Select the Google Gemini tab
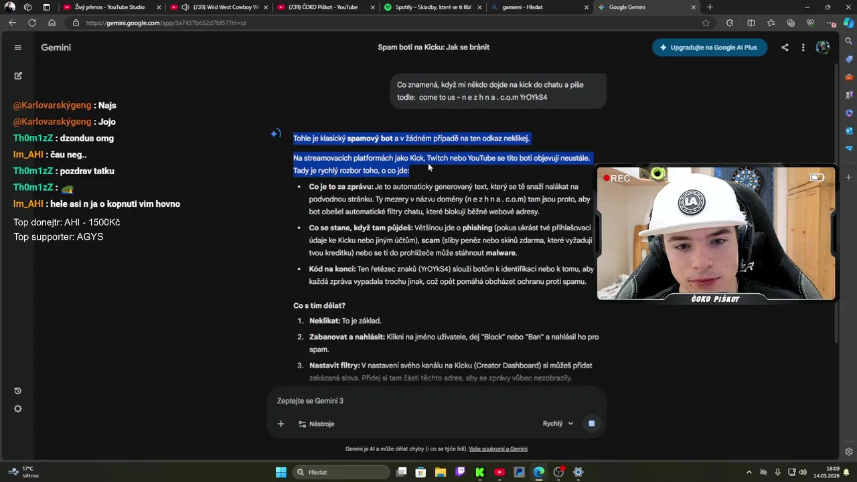Image resolution: width=857 pixels, height=482 pixels. (x=647, y=7)
